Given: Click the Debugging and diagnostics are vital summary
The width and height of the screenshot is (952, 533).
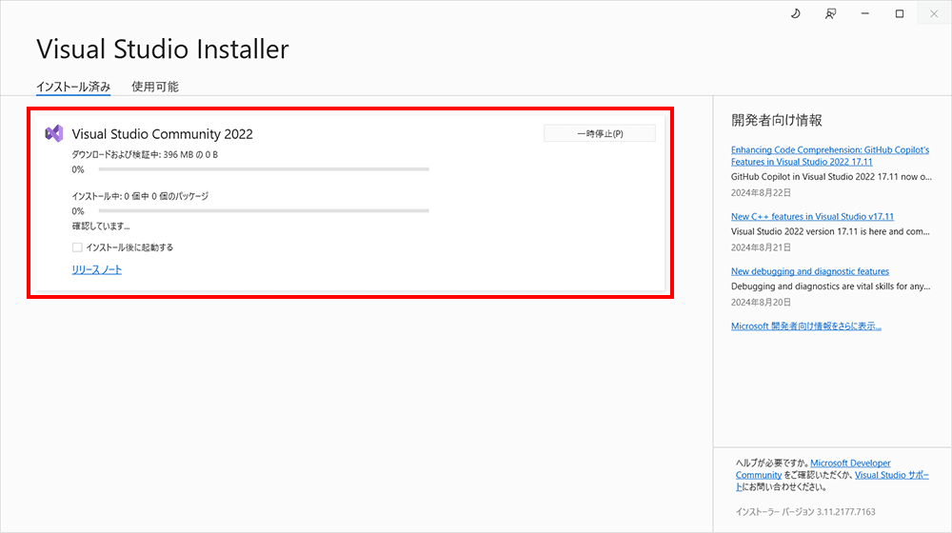Looking at the screenshot, I should [830, 286].
